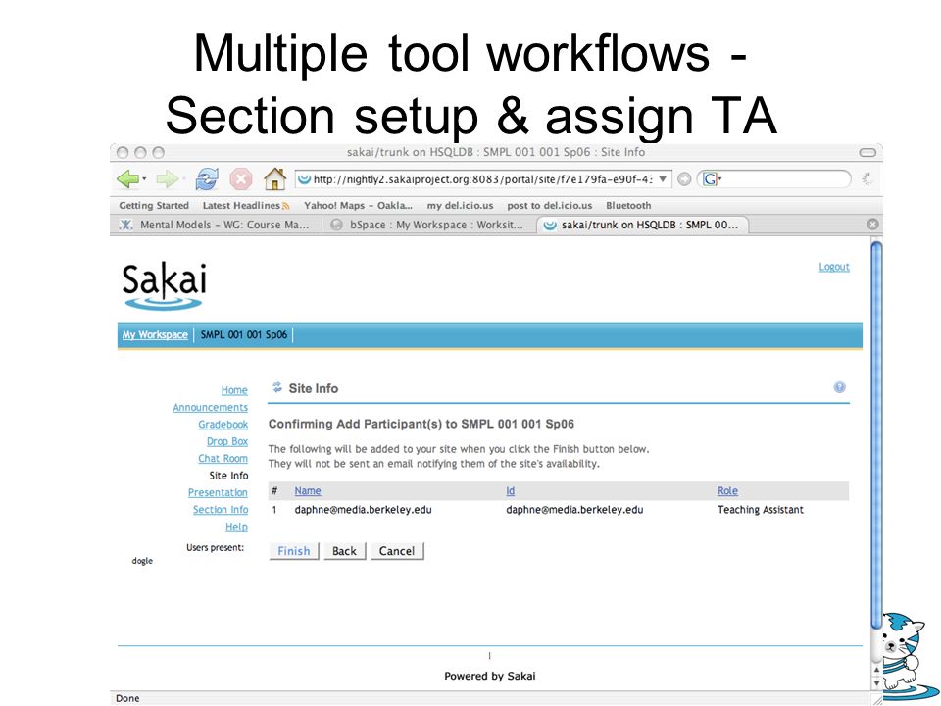Select the SMPL 001 001 Sp06 site tab
941x706 pixels.
[244, 335]
